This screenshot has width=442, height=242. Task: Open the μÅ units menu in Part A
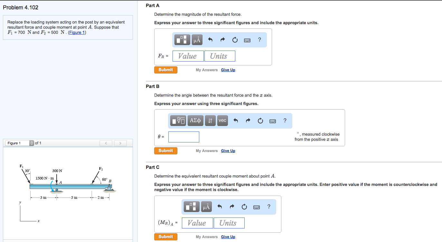click(x=197, y=40)
